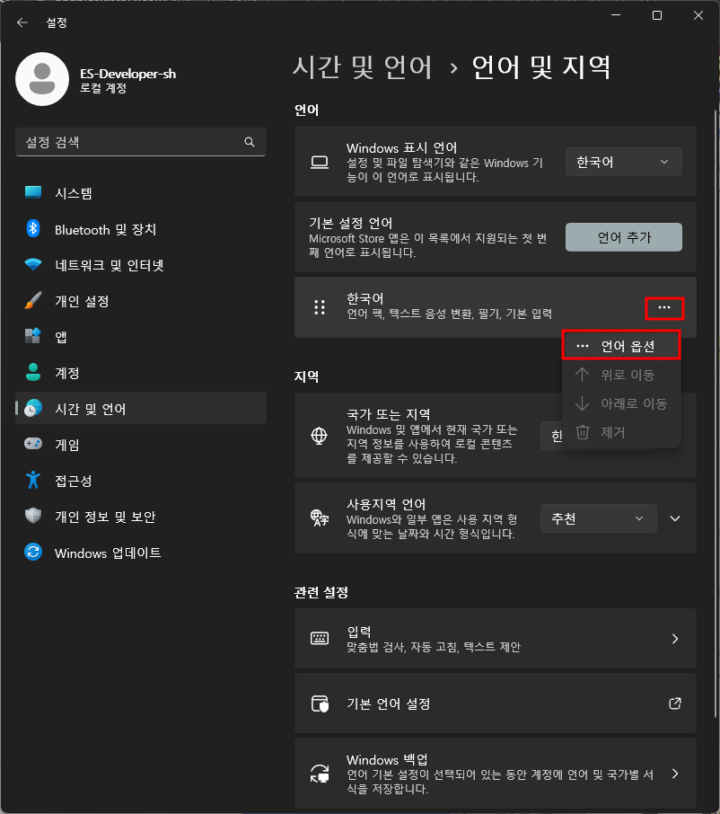720x814 pixels.
Task: Open the 계정 settings category
Action: click(141, 372)
